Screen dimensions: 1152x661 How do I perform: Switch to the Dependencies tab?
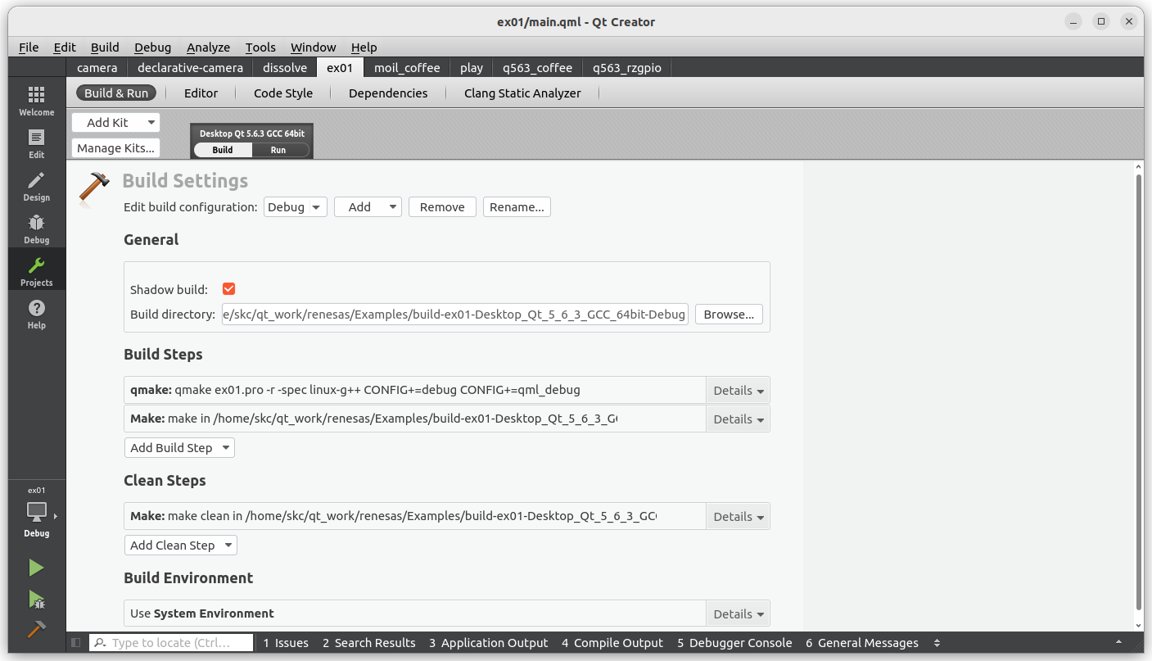pos(387,93)
